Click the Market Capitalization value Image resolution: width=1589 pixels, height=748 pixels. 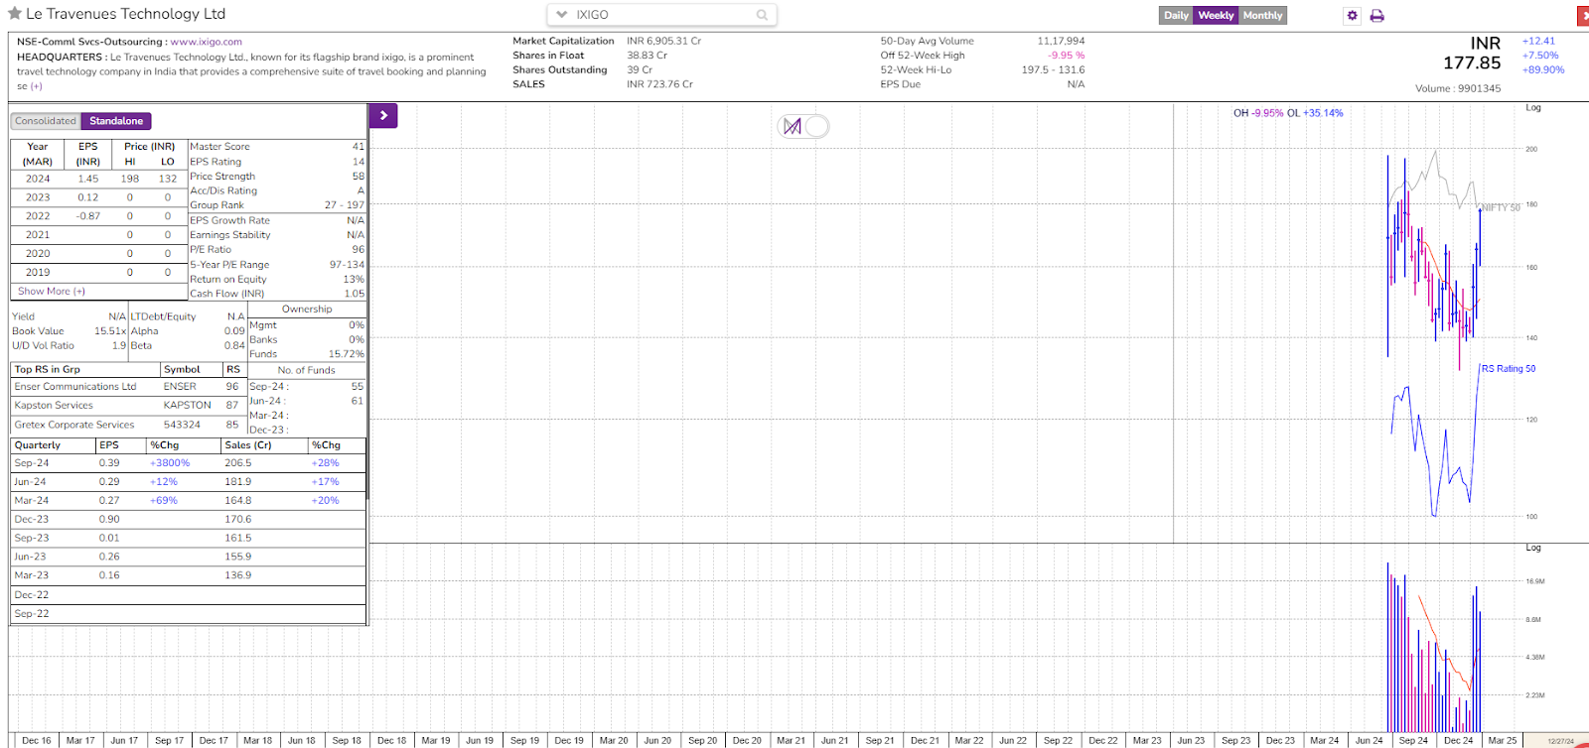(x=663, y=42)
